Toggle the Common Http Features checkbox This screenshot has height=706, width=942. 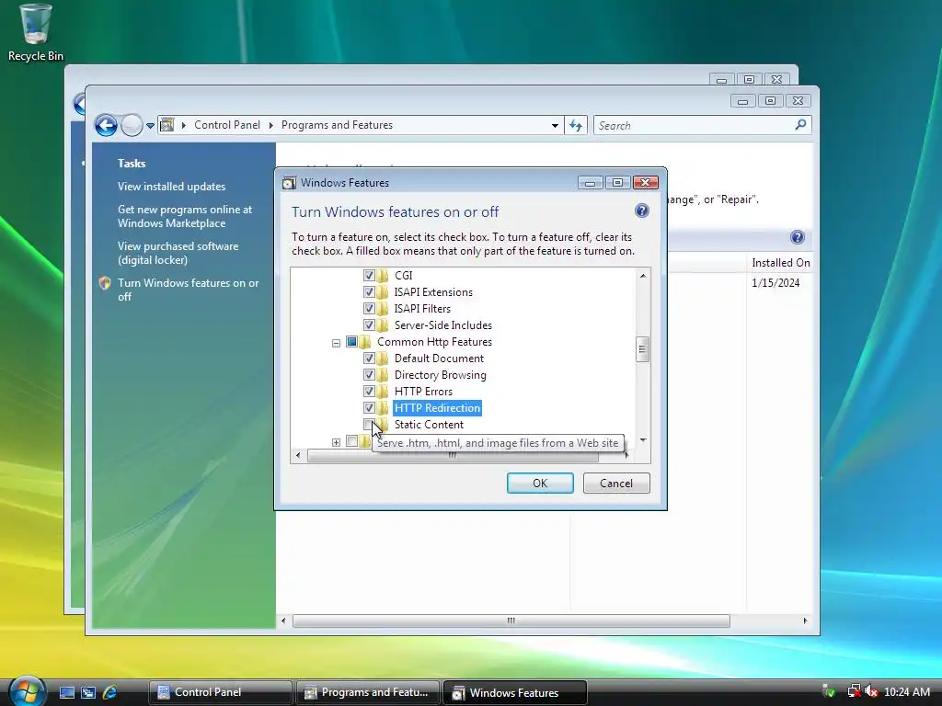[352, 342]
